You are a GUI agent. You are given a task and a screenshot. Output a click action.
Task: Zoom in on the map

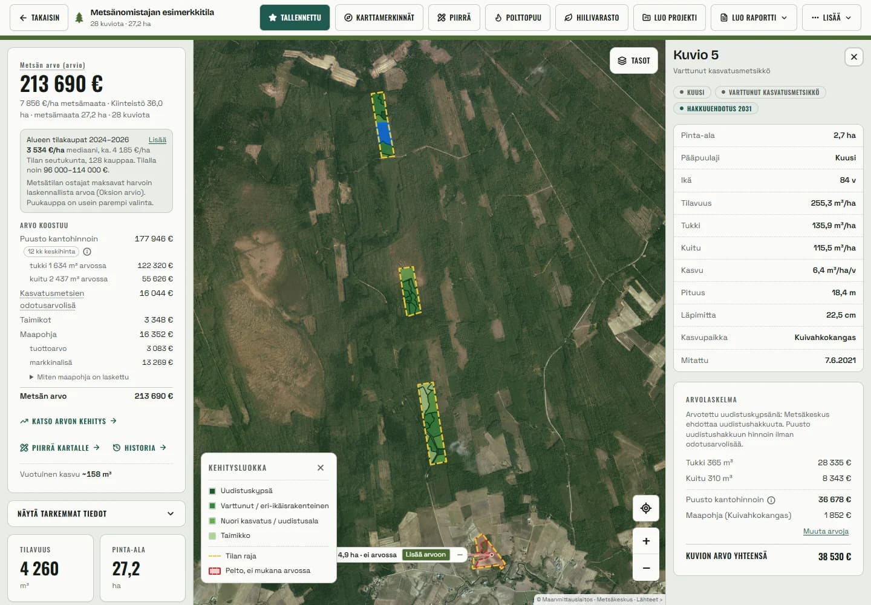pos(646,541)
